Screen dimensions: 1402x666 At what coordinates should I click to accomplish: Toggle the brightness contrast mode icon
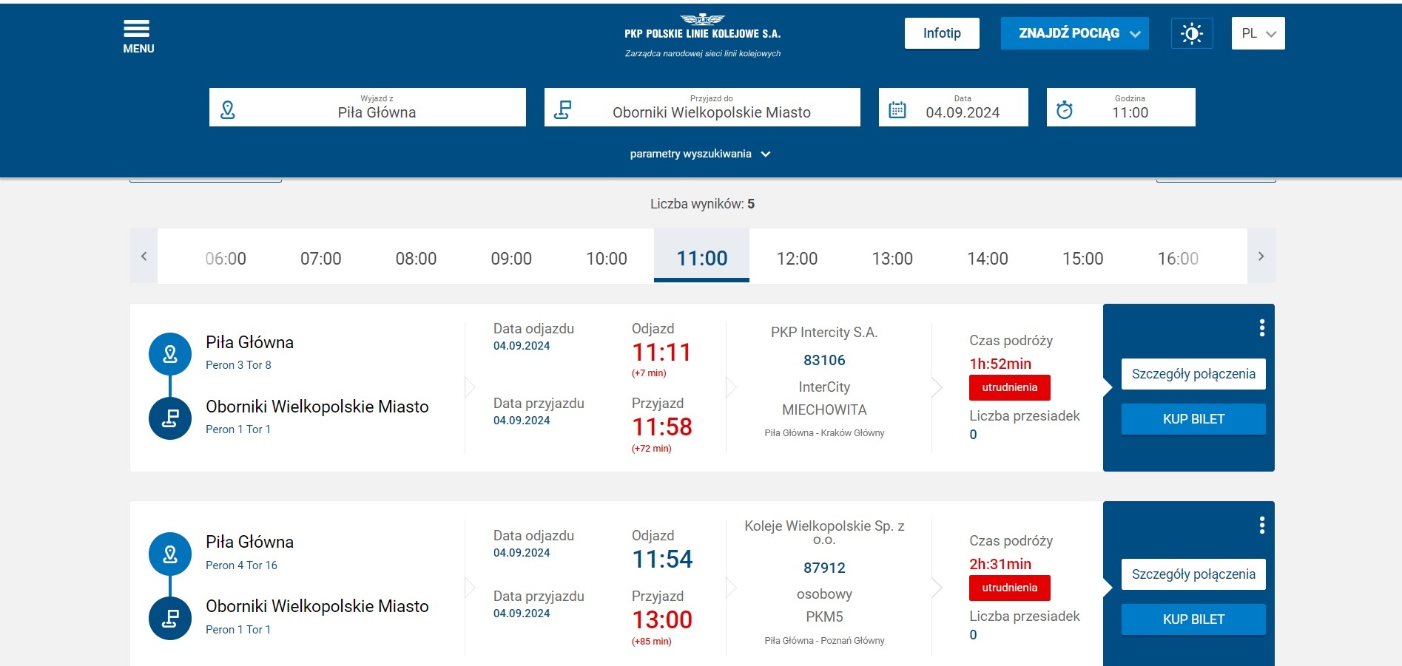(x=1191, y=33)
